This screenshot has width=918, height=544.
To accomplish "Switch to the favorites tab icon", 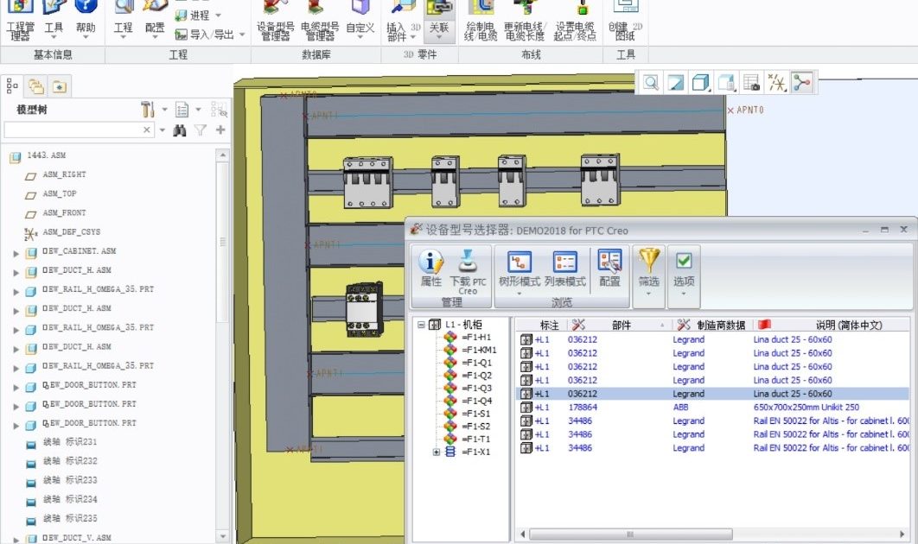I will click(x=59, y=86).
